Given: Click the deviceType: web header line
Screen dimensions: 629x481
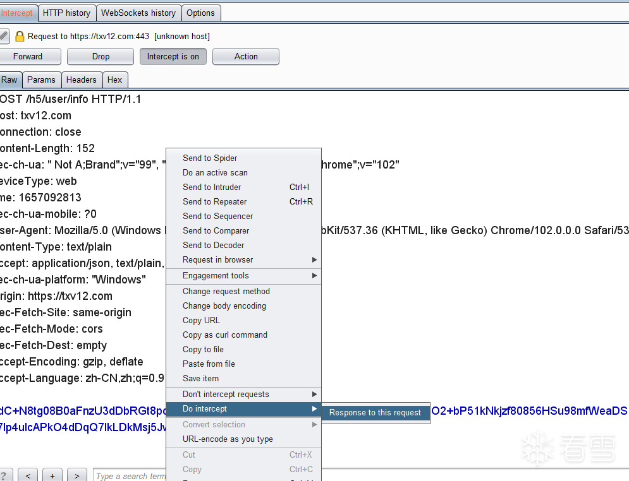Looking at the screenshot, I should pyautogui.click(x=39, y=181).
